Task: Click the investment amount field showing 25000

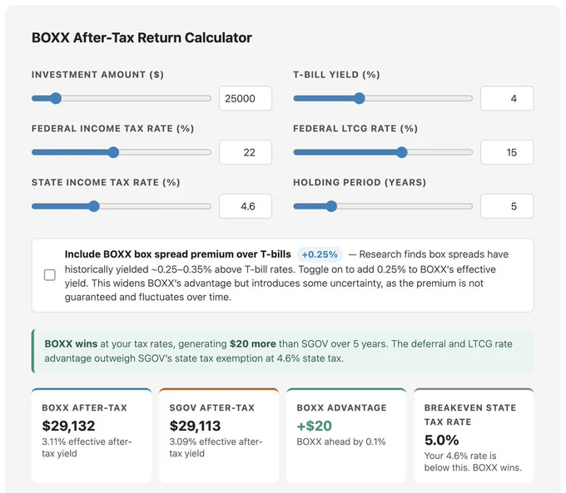Action: pos(246,98)
